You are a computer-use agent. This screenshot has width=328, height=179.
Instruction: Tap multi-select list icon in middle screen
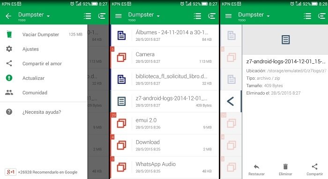(197, 16)
